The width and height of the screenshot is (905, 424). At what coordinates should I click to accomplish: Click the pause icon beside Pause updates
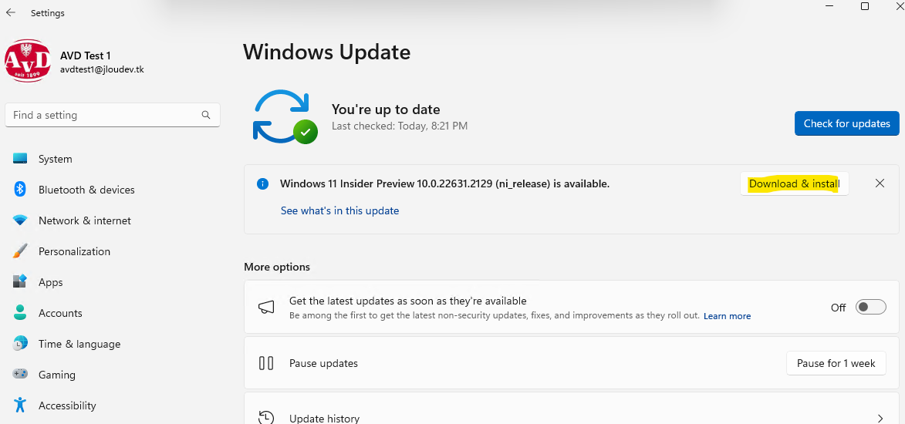coord(266,363)
